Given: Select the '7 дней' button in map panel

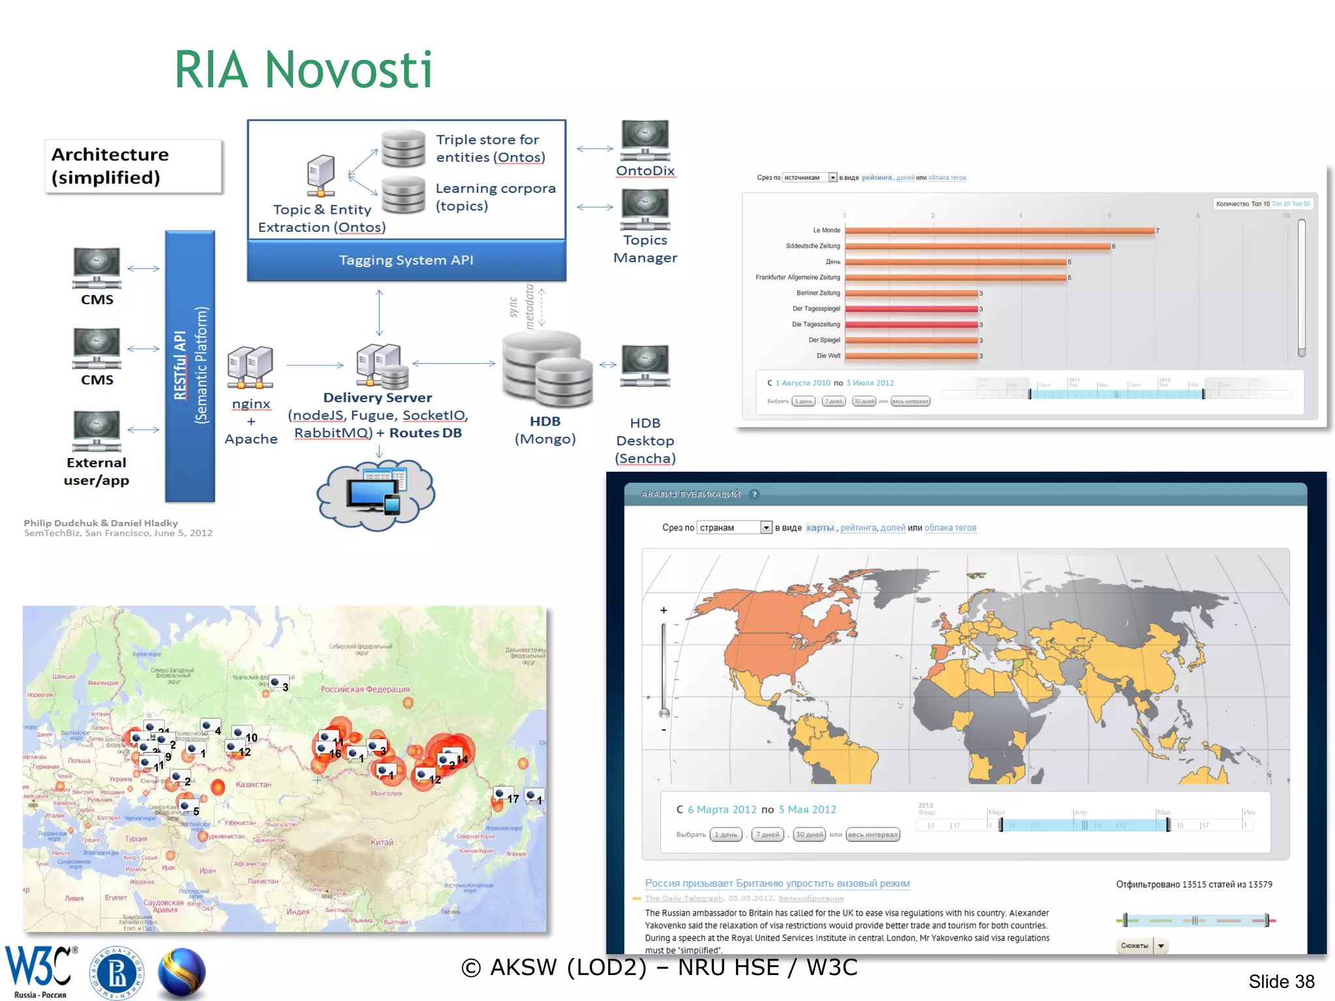Looking at the screenshot, I should pyautogui.click(x=767, y=834).
